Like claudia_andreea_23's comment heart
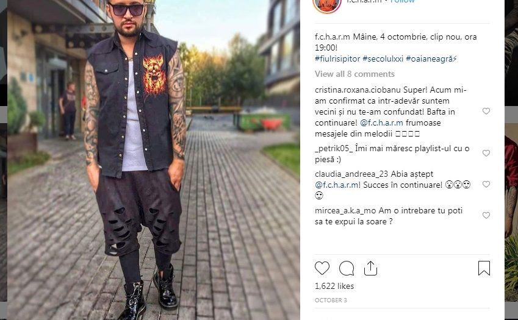 pyautogui.click(x=486, y=184)
